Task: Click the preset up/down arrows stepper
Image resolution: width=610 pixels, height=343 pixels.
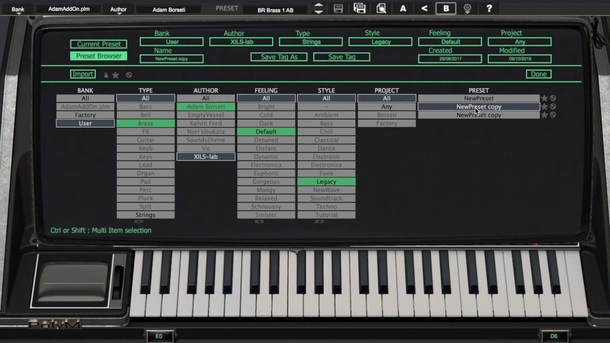Action: point(319,8)
